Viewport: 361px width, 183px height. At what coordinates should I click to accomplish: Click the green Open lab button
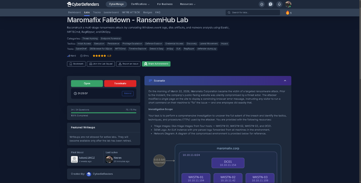[x=87, y=84]
